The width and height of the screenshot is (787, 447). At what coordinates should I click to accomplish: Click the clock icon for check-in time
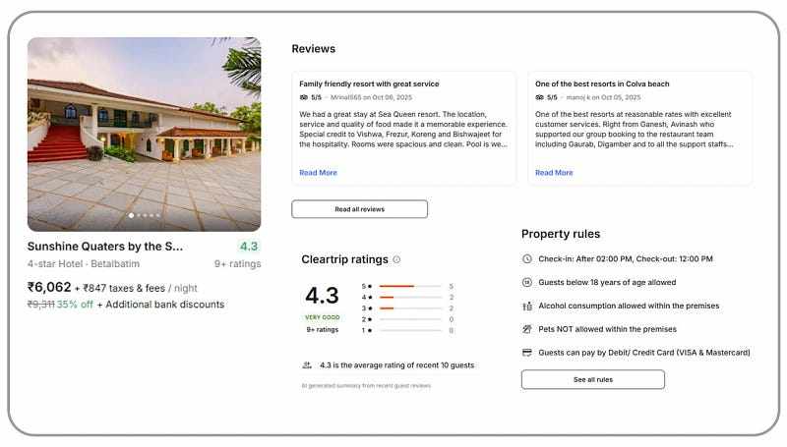click(x=527, y=258)
